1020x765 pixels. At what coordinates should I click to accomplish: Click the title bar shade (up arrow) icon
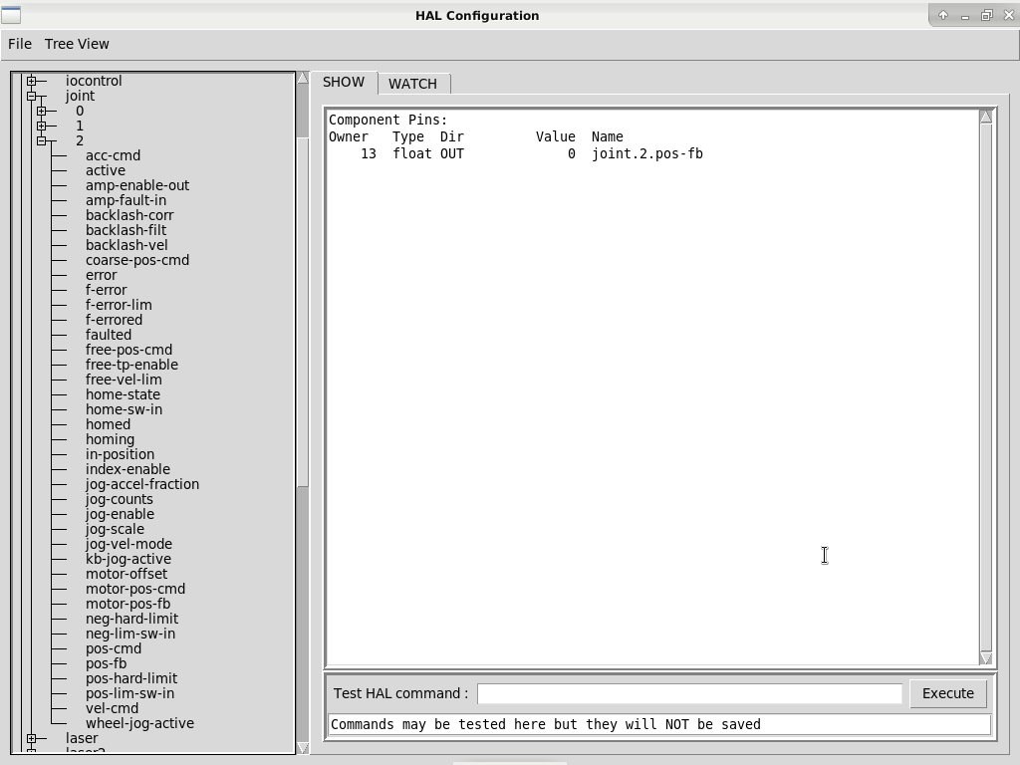click(943, 15)
